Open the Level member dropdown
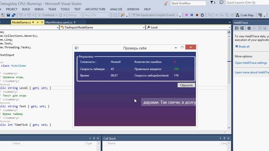 [188, 27]
